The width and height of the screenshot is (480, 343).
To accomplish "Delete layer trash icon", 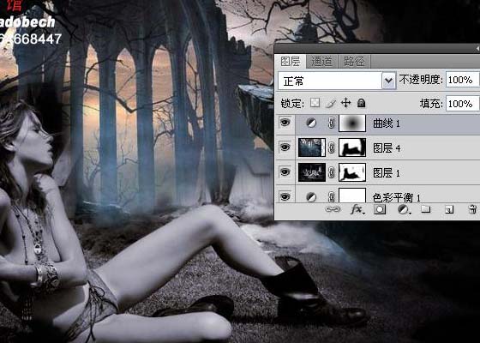I will click(472, 209).
